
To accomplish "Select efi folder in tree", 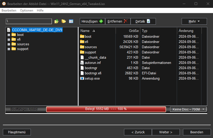I will pyautogui.click(x=19, y=40).
